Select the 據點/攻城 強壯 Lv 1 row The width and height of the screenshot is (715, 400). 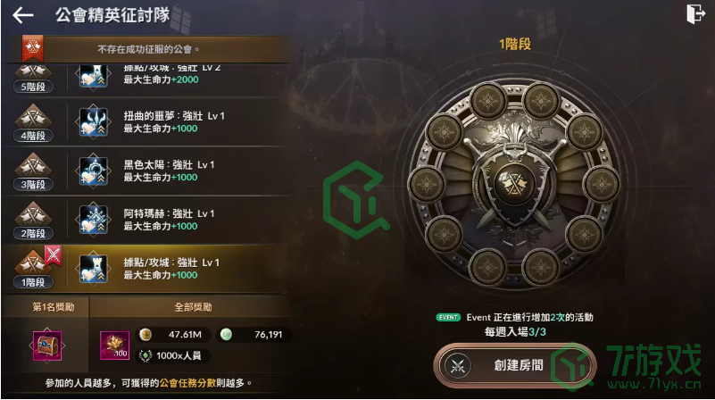coord(146,269)
